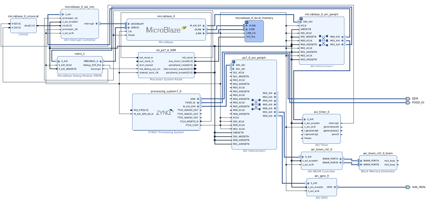The image size is (426, 204).
Task: Select crossbar icon inside microblaze_0_axi_periph
Action: point(323,41)
